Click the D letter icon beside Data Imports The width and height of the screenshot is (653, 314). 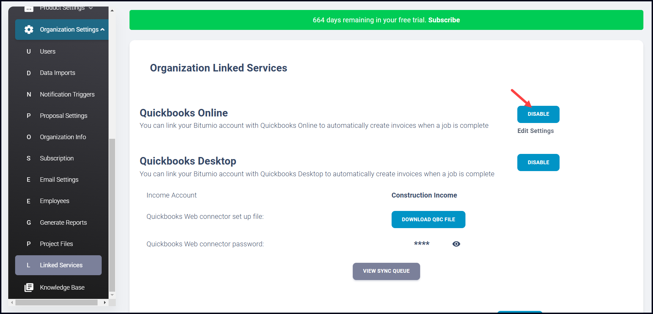coord(29,73)
